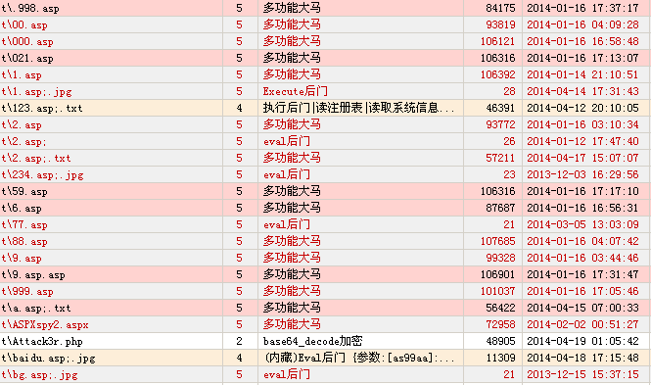The image size is (651, 385).
Task: Select the file t\.998.asp
Action: click(x=30, y=8)
